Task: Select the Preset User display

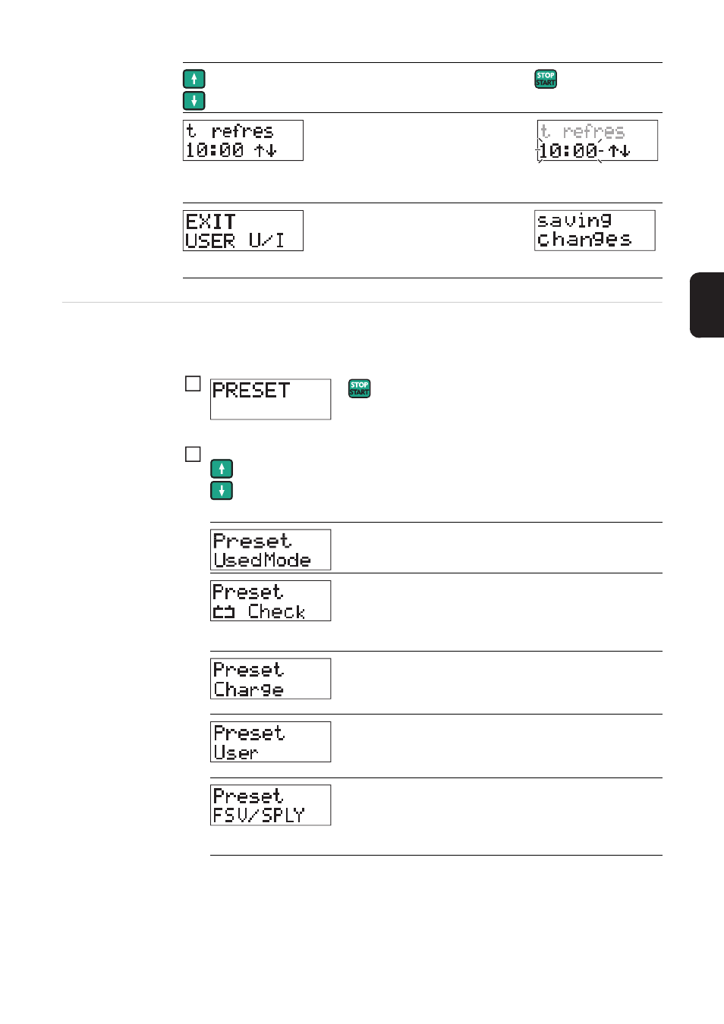Action: click(270, 742)
